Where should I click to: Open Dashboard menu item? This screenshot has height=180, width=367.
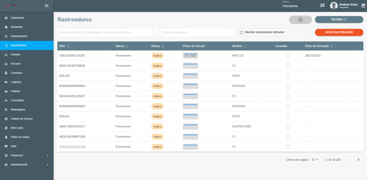pyautogui.click(x=27, y=18)
